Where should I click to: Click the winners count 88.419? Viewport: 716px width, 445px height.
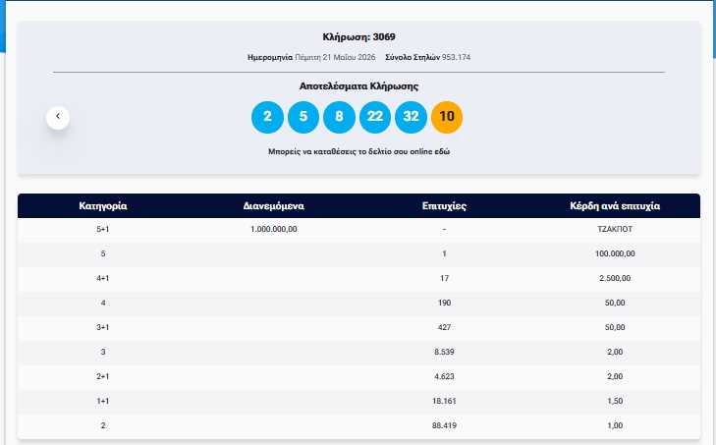tap(444, 425)
